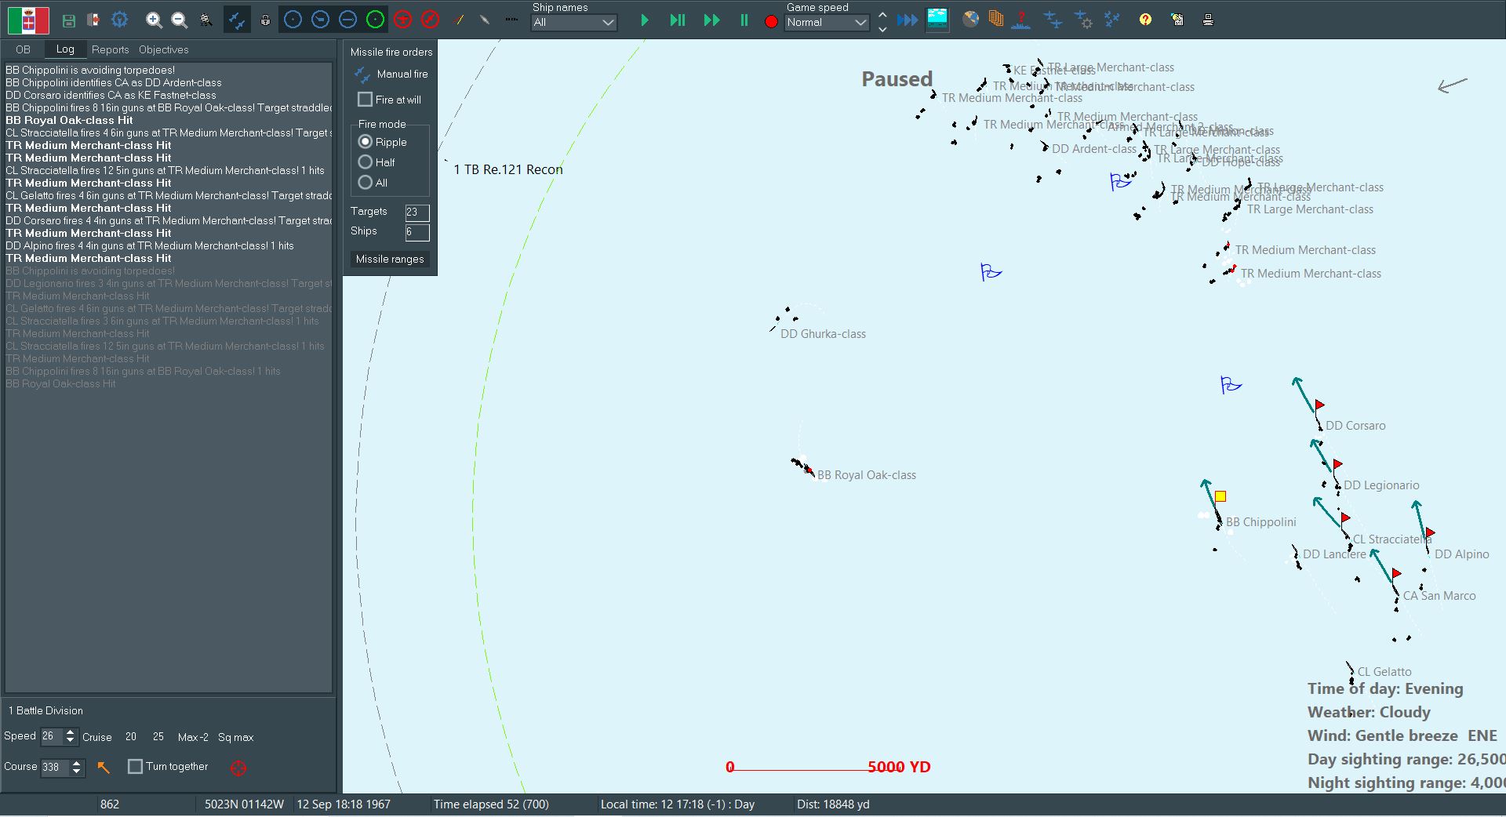
Task: Click the Targets number field
Action: [417, 212]
